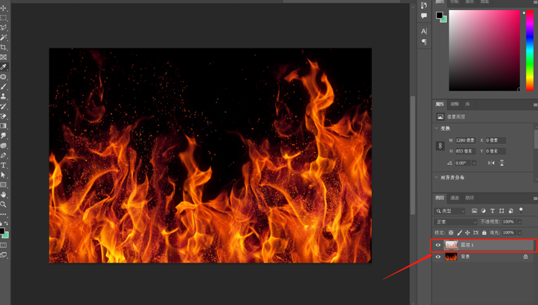
Task: Click the flip horizontal icon in Properties
Action: coord(491,163)
